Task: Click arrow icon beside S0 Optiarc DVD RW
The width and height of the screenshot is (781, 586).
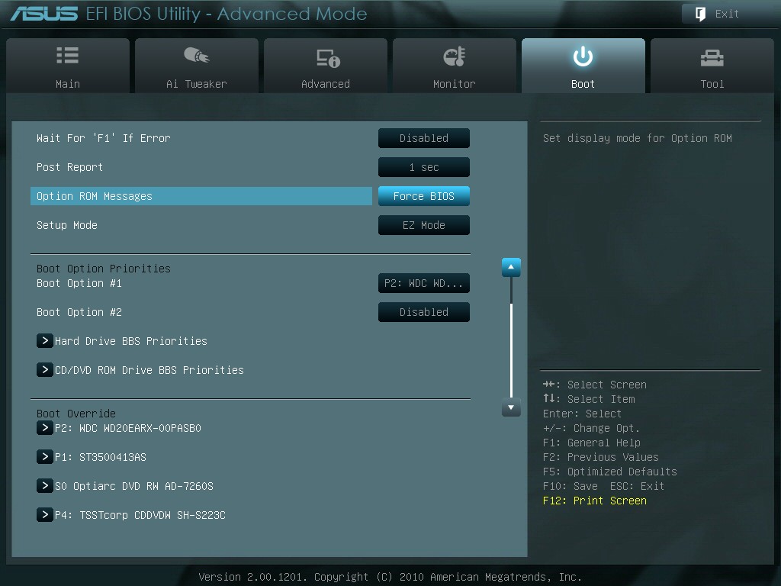Action: (45, 486)
